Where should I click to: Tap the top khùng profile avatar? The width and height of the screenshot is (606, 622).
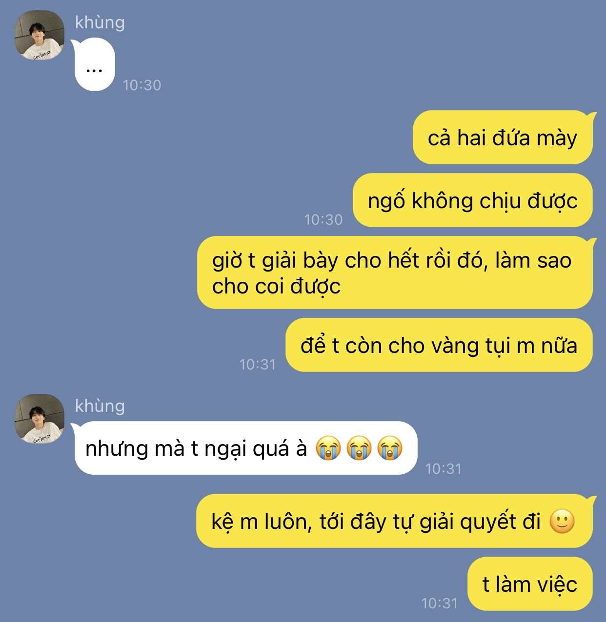(x=40, y=35)
